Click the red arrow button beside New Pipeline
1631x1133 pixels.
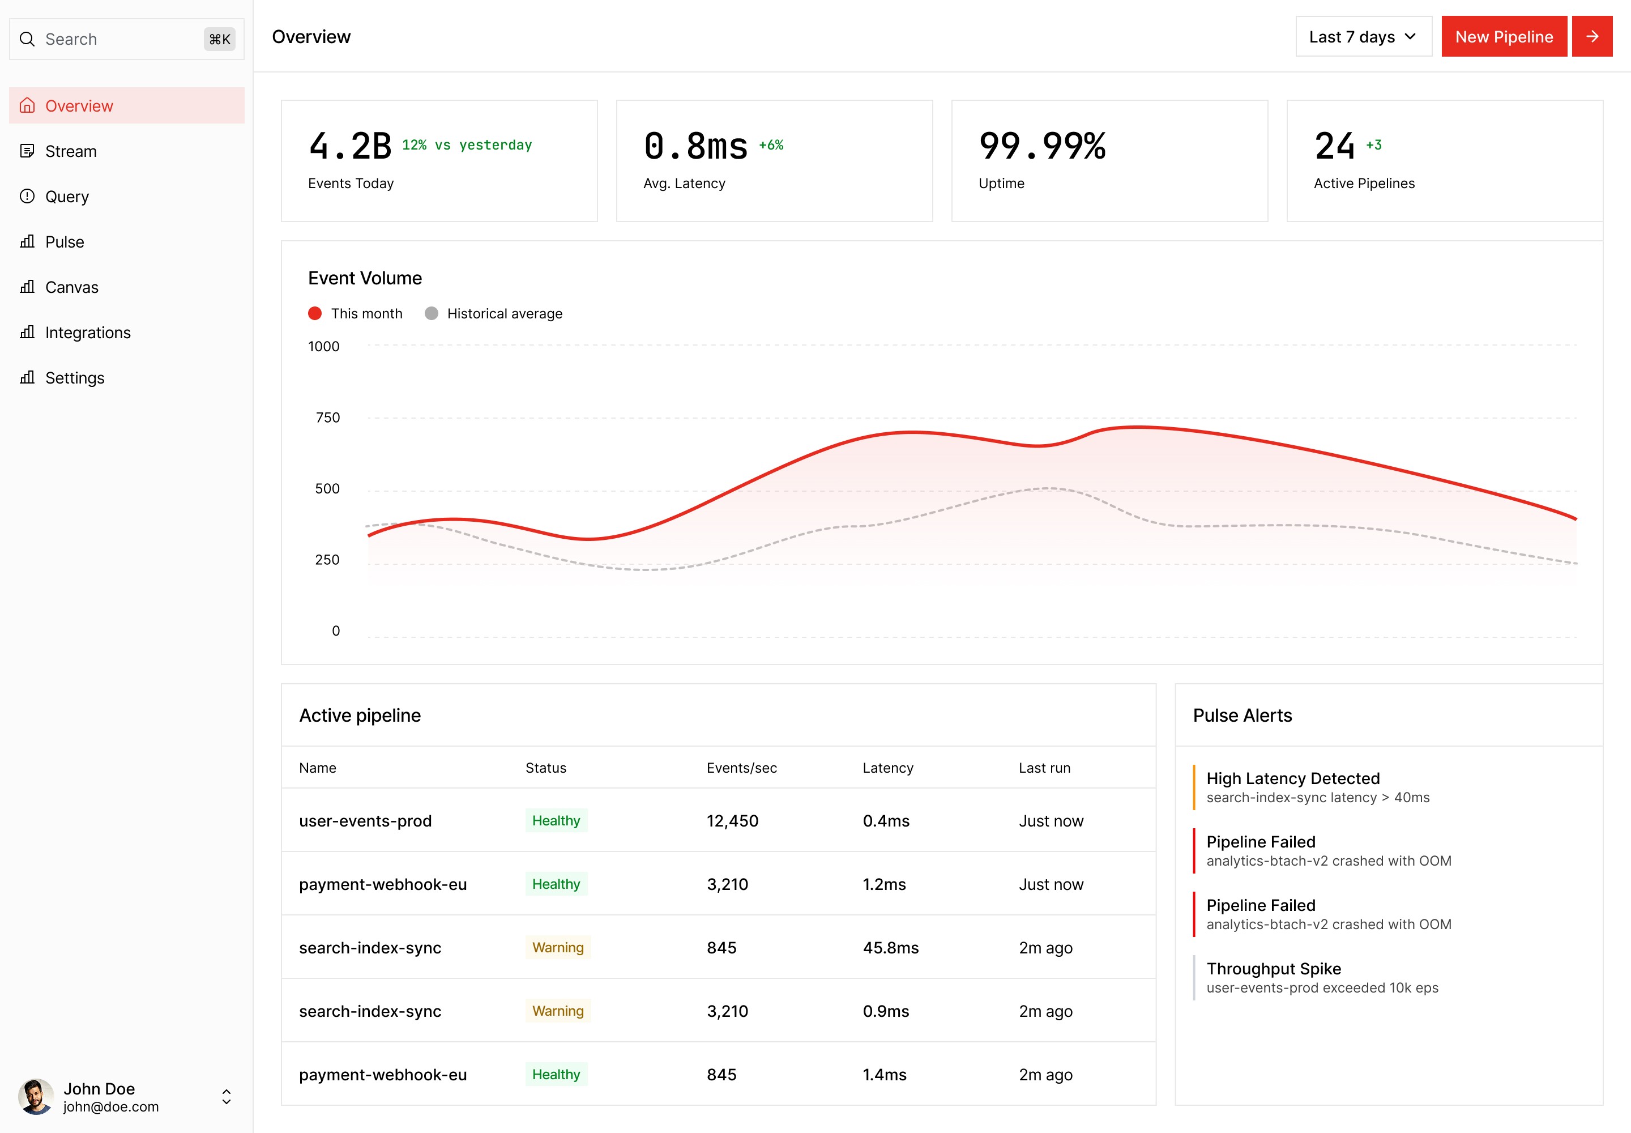(1592, 37)
